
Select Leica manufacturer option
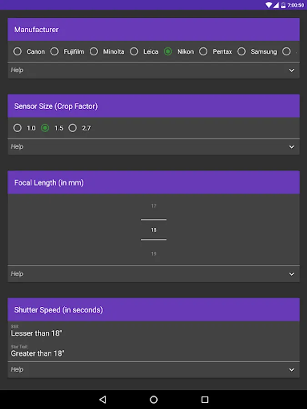[134, 52]
